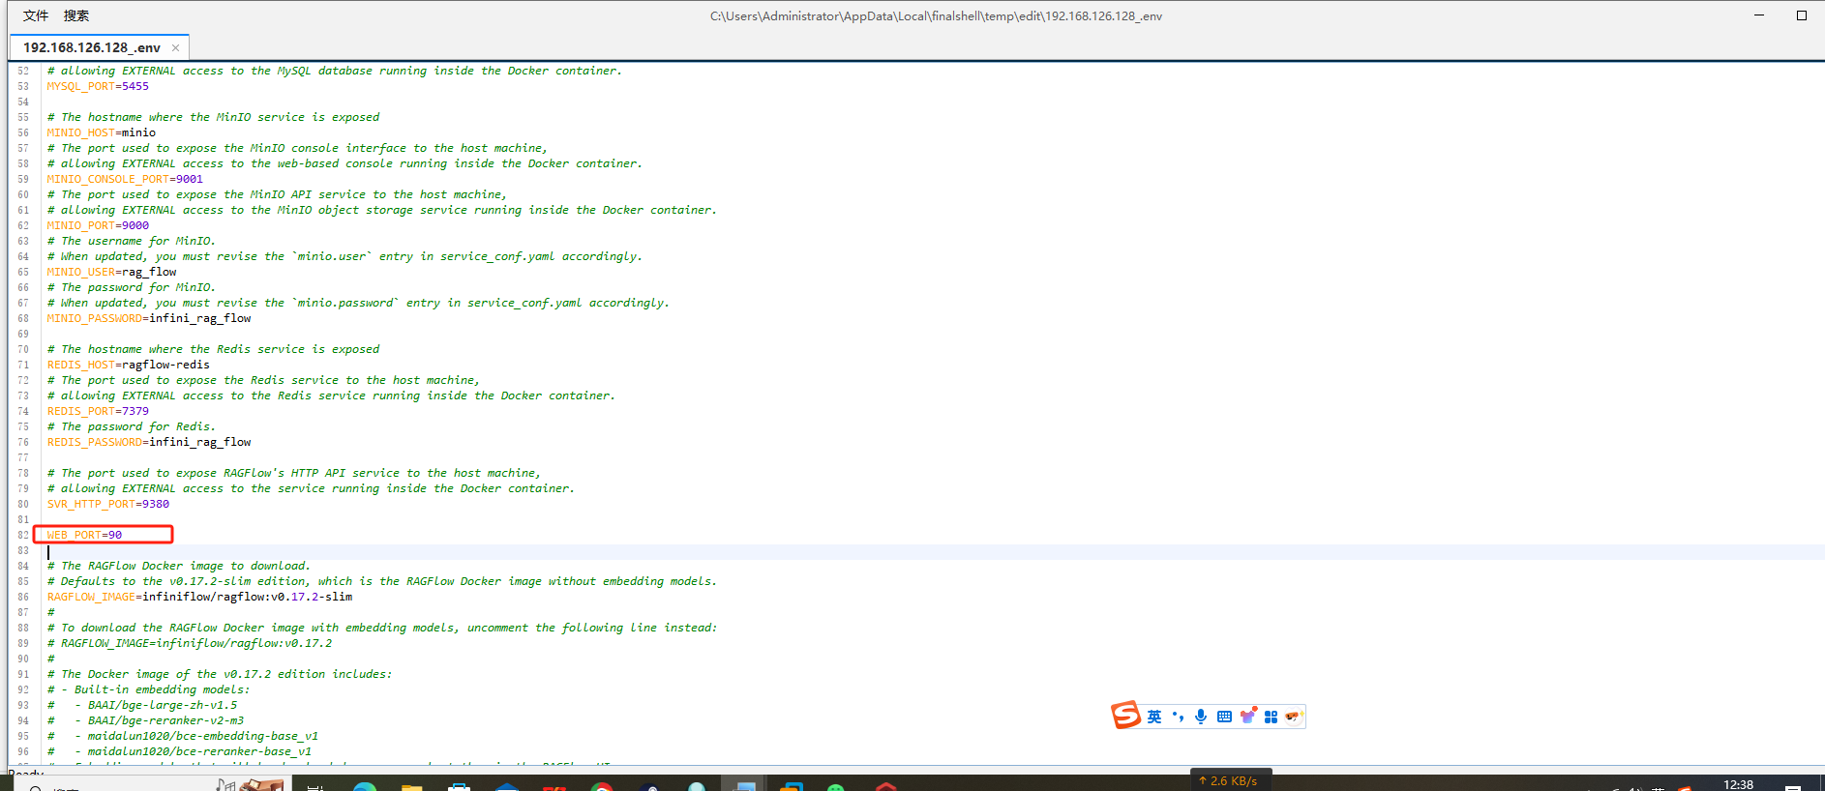Maximize the editor window
Screen dimensions: 1825x791
point(1802,15)
